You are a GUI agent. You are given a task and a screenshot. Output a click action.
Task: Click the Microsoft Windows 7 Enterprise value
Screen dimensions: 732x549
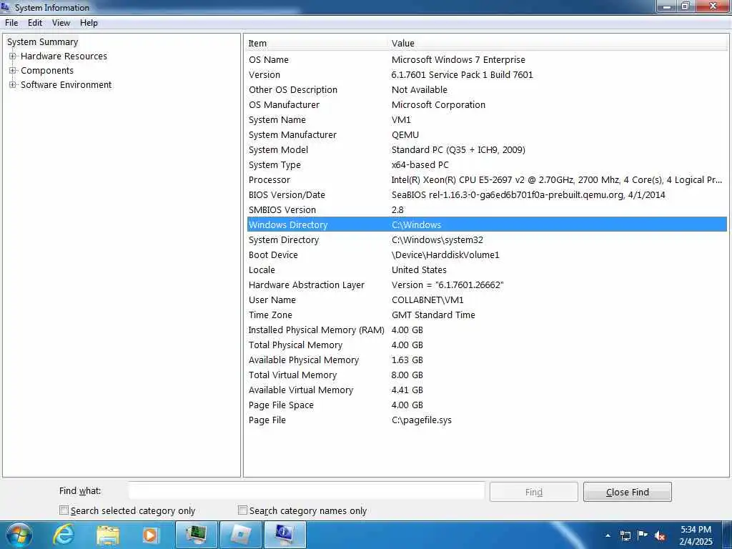point(458,60)
